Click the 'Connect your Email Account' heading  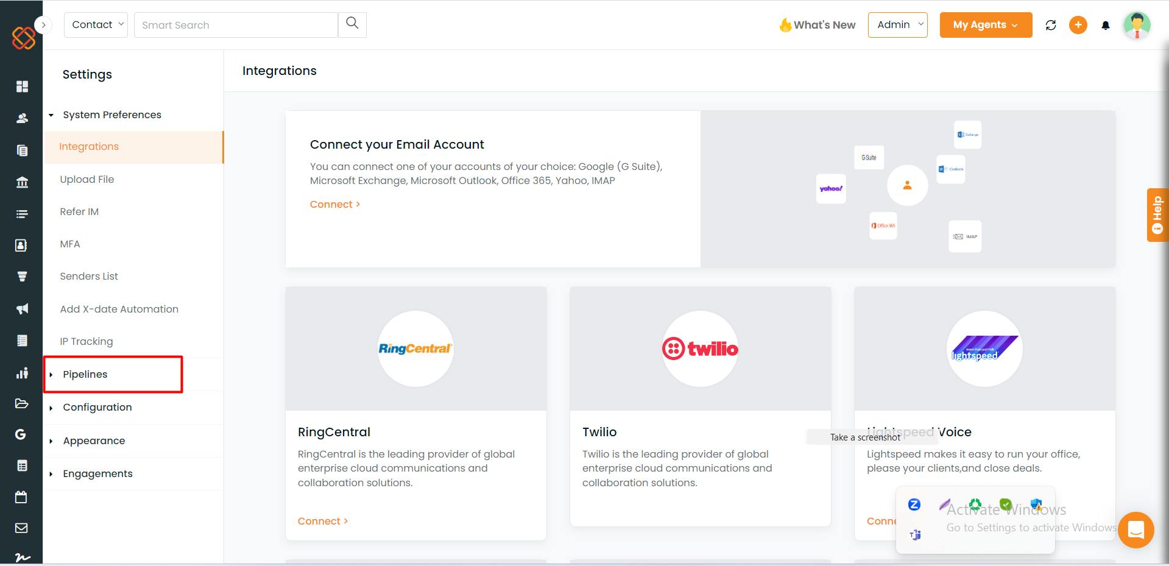click(x=397, y=144)
